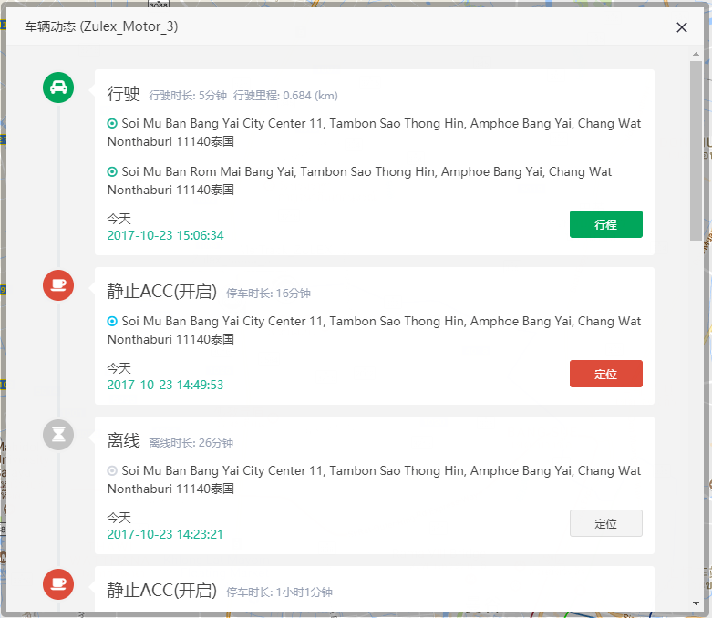Click scrollbar down arrow
Screen dimensions: 712x618
click(696, 603)
